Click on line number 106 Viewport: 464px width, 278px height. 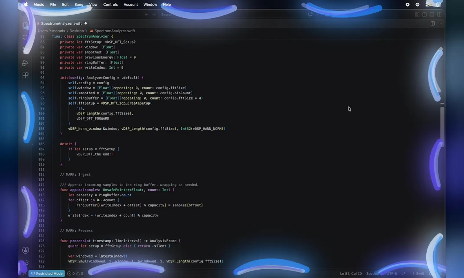point(41,144)
